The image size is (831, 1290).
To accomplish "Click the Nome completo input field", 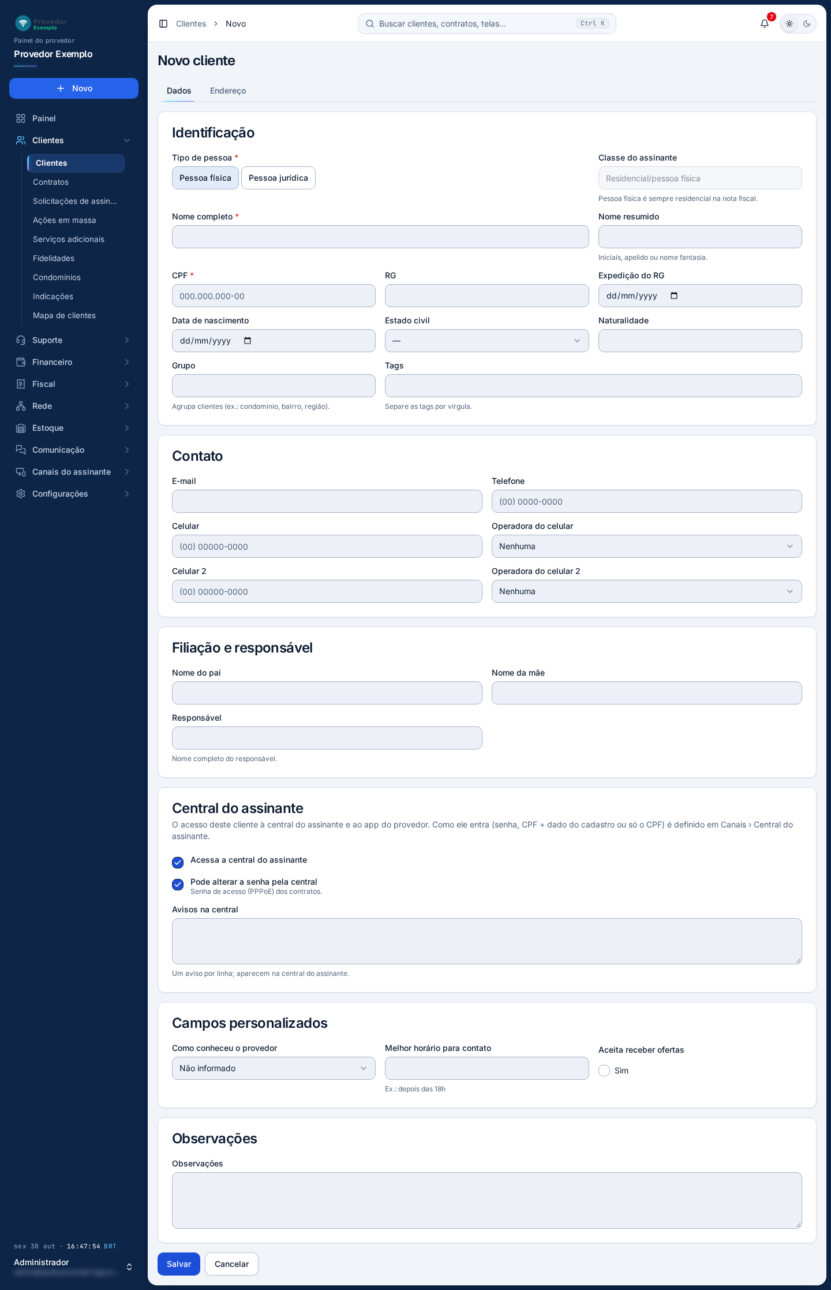I will pyautogui.click(x=380, y=237).
